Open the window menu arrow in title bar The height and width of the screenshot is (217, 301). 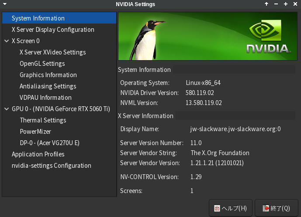(x=4, y=4)
